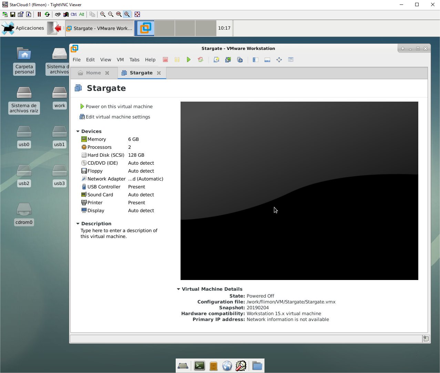440x373 pixels.
Task: Open the File menu
Action: 76,60
